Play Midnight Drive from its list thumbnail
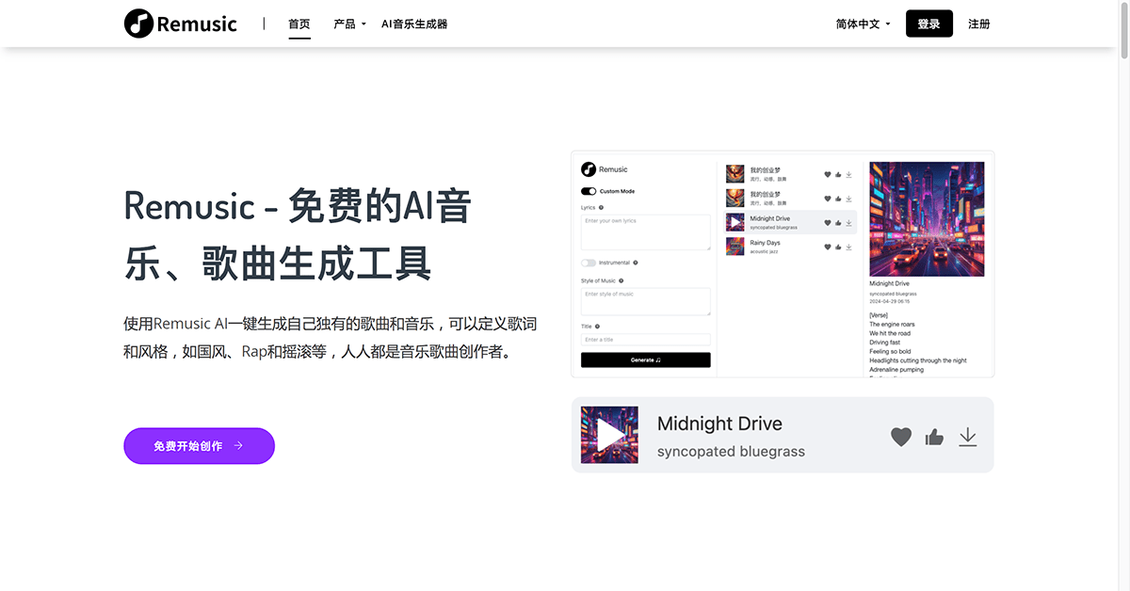The height and width of the screenshot is (591, 1130). [735, 222]
